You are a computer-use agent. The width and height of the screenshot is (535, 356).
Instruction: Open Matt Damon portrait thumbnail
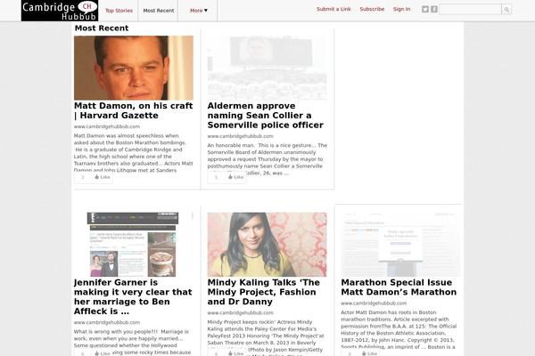(x=134, y=68)
